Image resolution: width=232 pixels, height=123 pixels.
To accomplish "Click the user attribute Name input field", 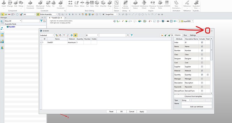I will pyautogui.click(x=196, y=103).
